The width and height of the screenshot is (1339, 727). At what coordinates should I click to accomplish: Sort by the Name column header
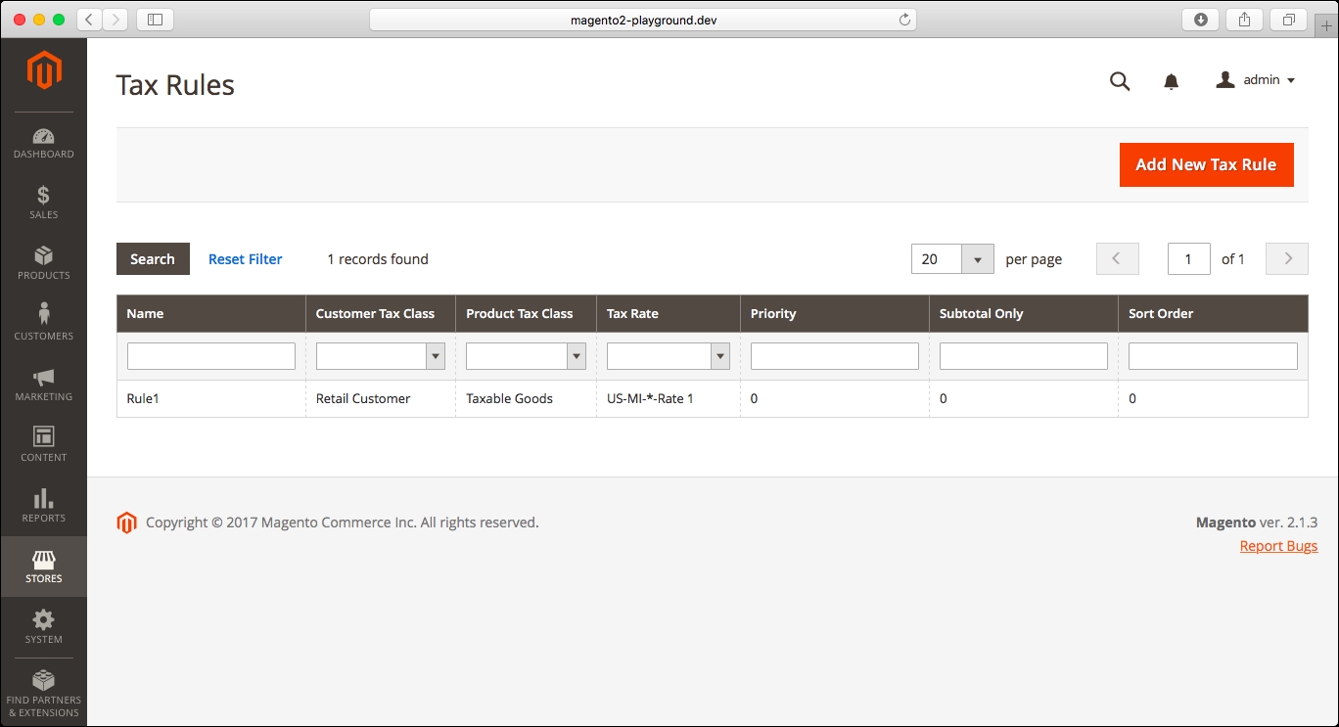[211, 314]
